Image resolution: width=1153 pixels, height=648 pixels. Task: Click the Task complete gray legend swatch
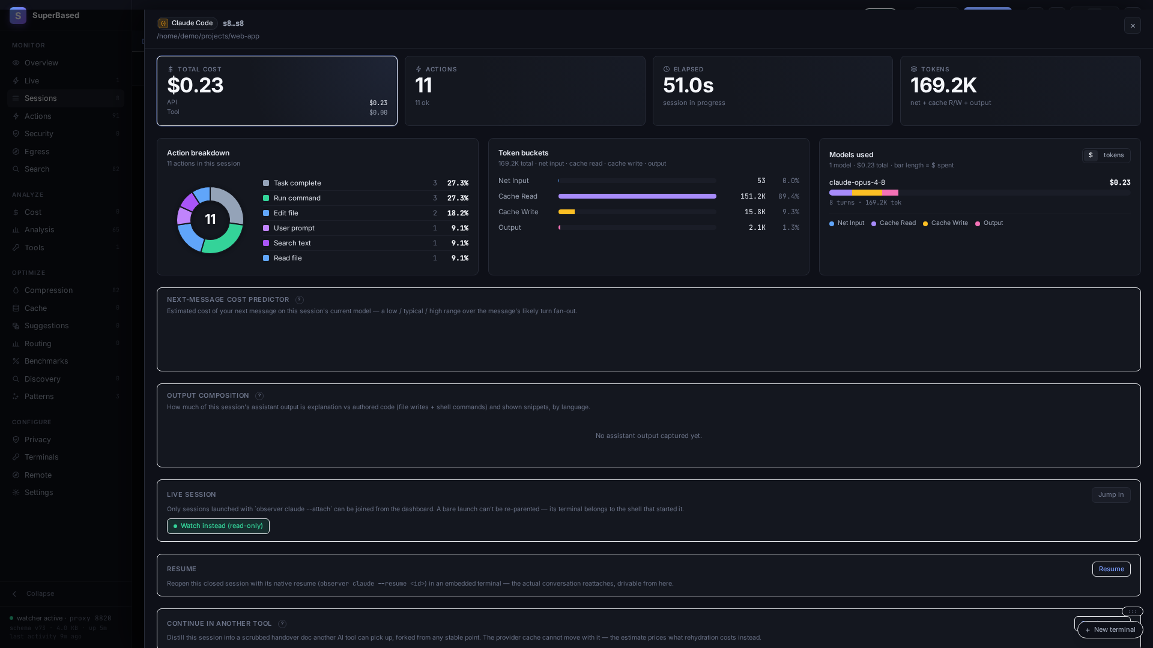tap(266, 183)
